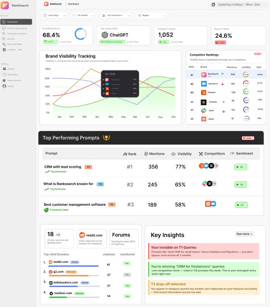The width and height of the screenshot is (270, 307).
Task: Click Hubspot logo in rankings table
Action: pyautogui.click(x=204, y=92)
